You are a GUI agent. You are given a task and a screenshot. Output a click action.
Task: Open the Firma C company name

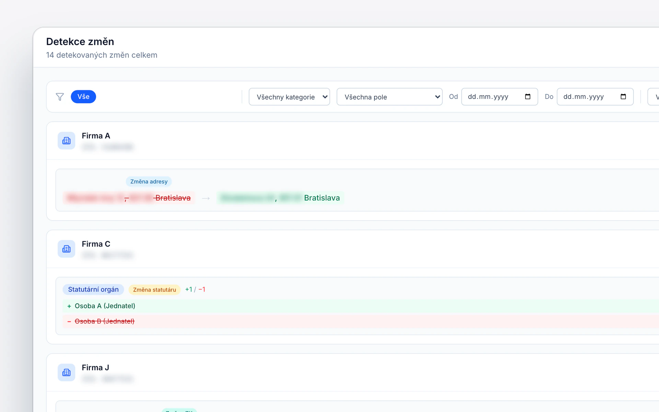pyautogui.click(x=96, y=244)
